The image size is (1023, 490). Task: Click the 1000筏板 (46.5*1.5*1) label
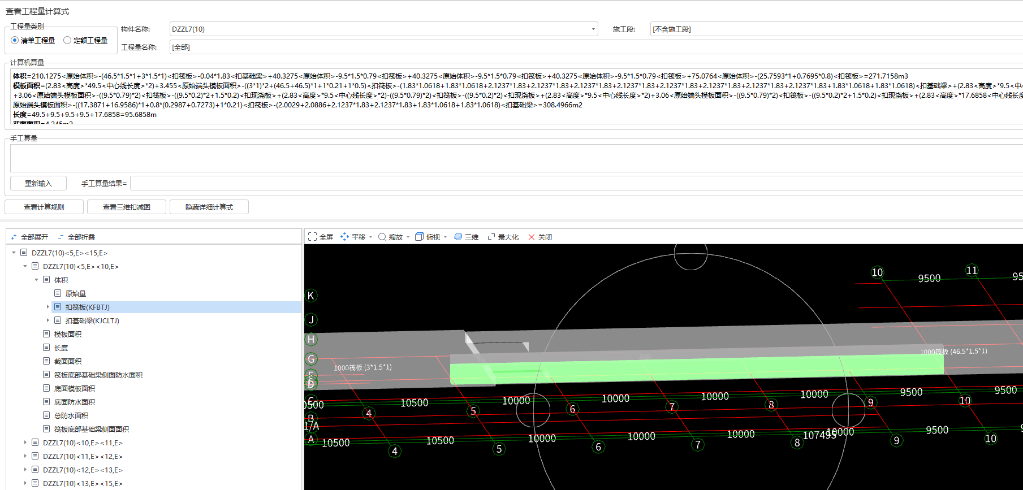(953, 352)
